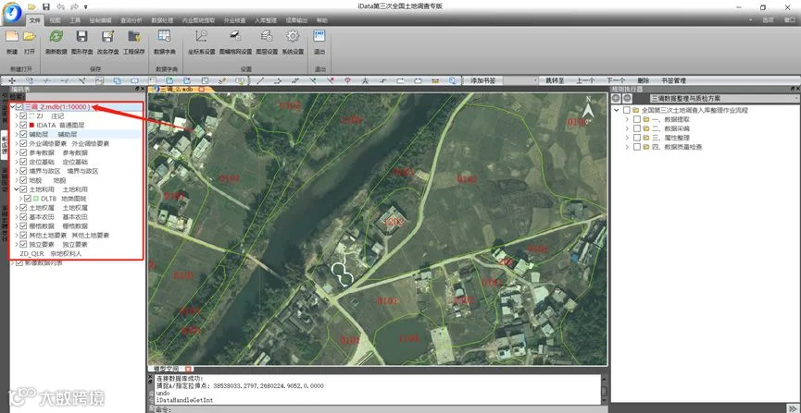Click the 图形存盘 save graphics icon
The image size is (801, 413).
point(81,37)
